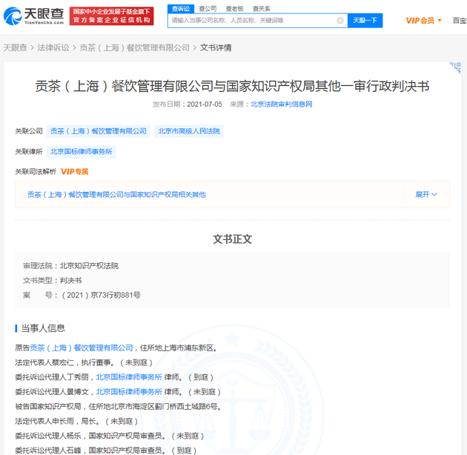The height and width of the screenshot is (455, 467).
Task: Click the line 委托诉讼代理人杨乐
Action: (110, 436)
